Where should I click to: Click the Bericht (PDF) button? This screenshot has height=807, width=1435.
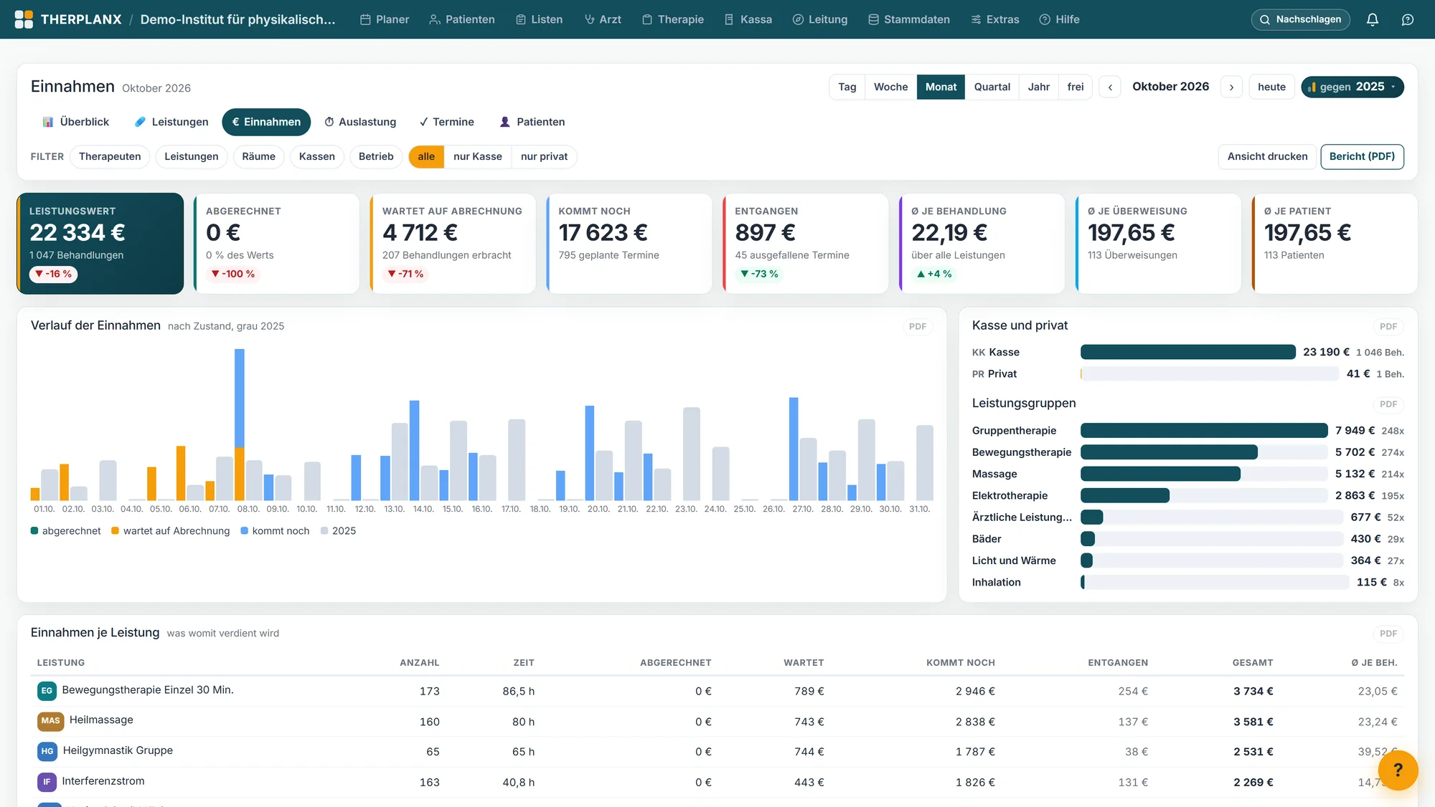click(x=1362, y=156)
